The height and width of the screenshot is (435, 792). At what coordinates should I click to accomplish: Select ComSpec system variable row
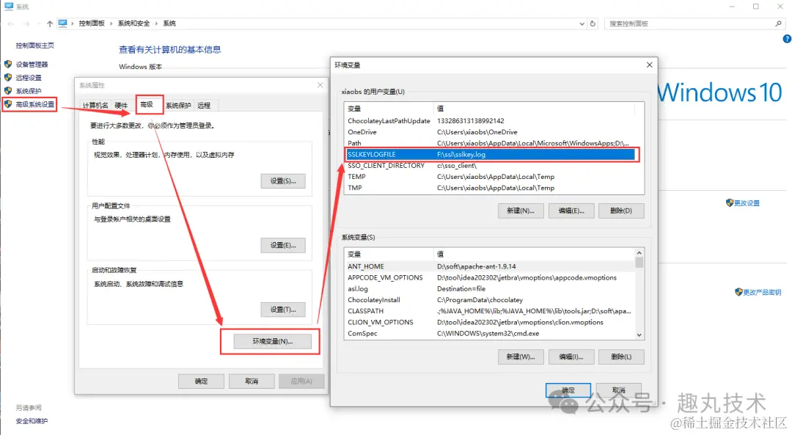(x=490, y=334)
